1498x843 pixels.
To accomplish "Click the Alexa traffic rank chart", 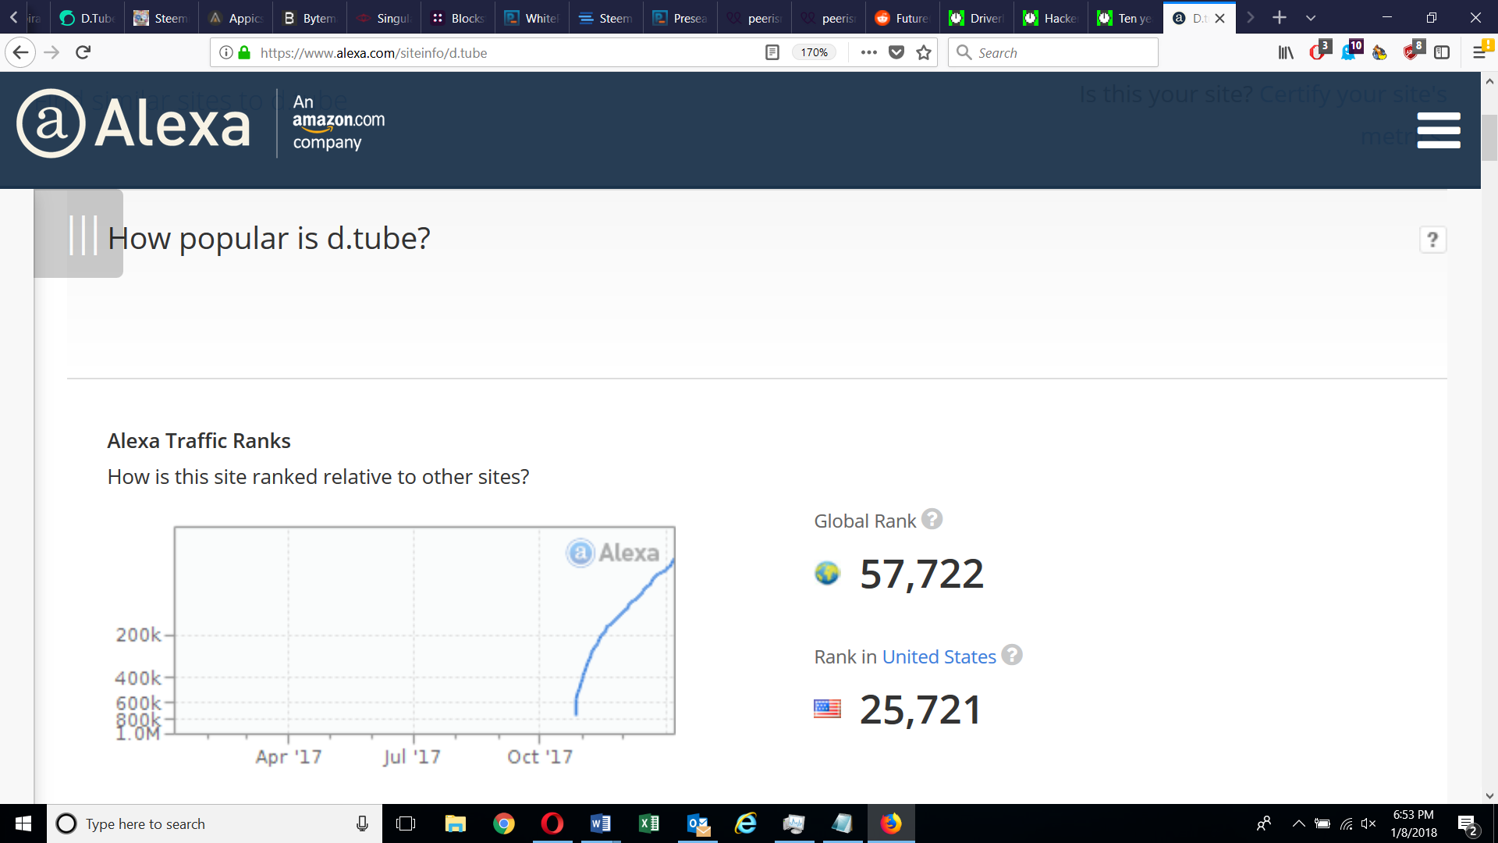I will click(x=424, y=630).
